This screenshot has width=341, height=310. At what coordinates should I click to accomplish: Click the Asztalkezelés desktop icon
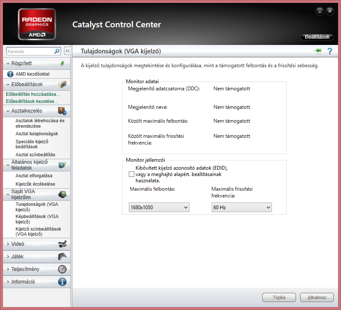point(62,111)
